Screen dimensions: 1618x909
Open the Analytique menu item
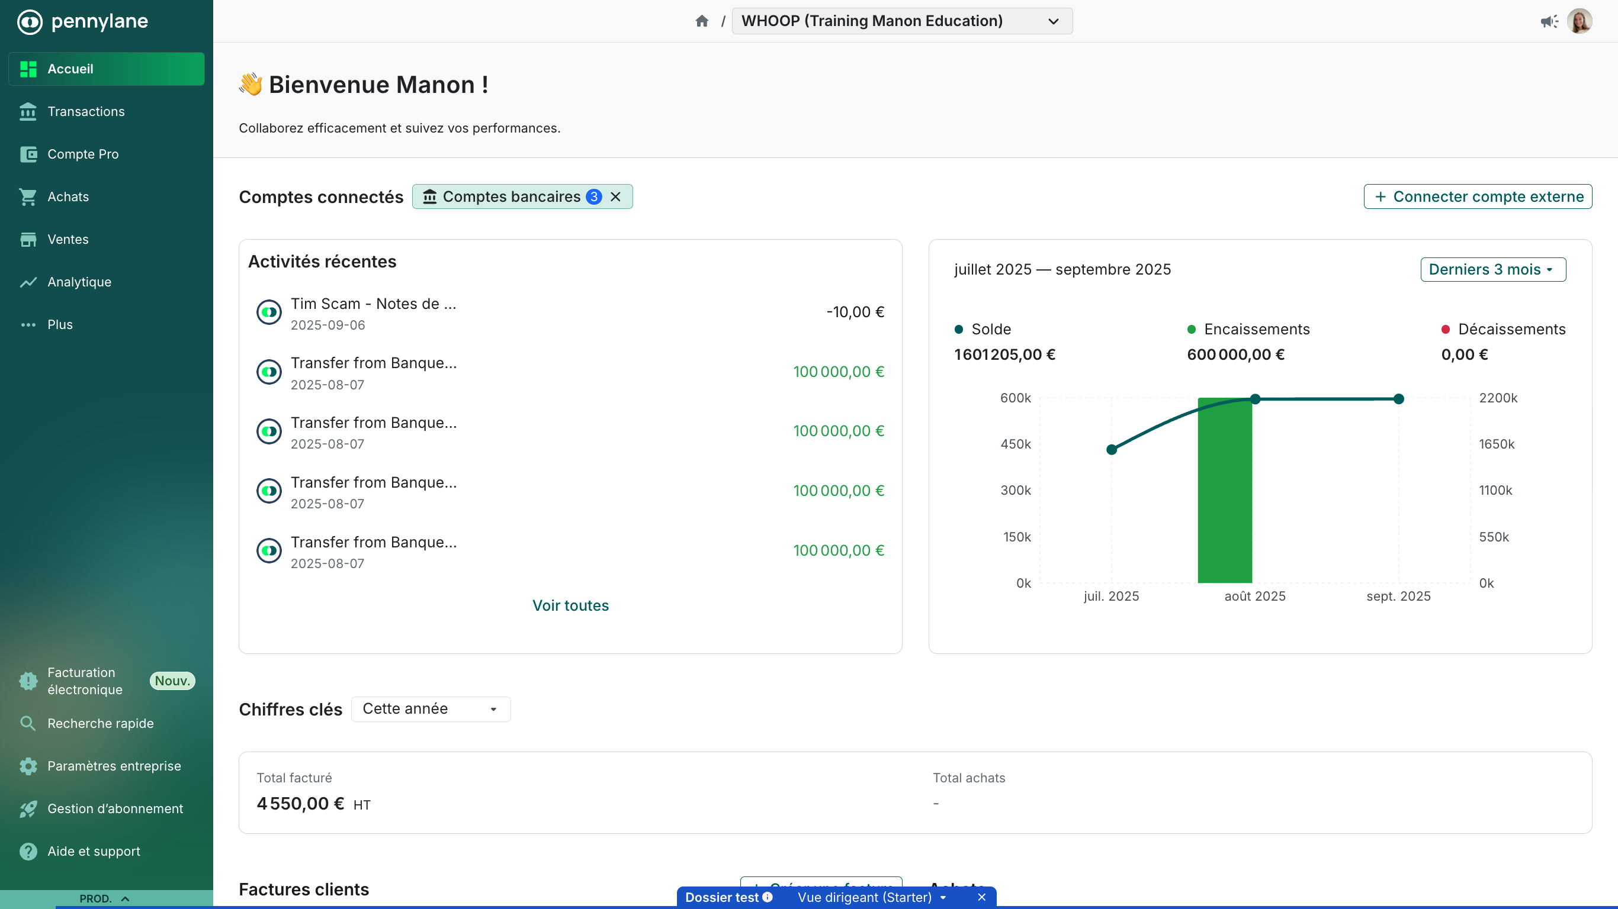[x=79, y=282]
